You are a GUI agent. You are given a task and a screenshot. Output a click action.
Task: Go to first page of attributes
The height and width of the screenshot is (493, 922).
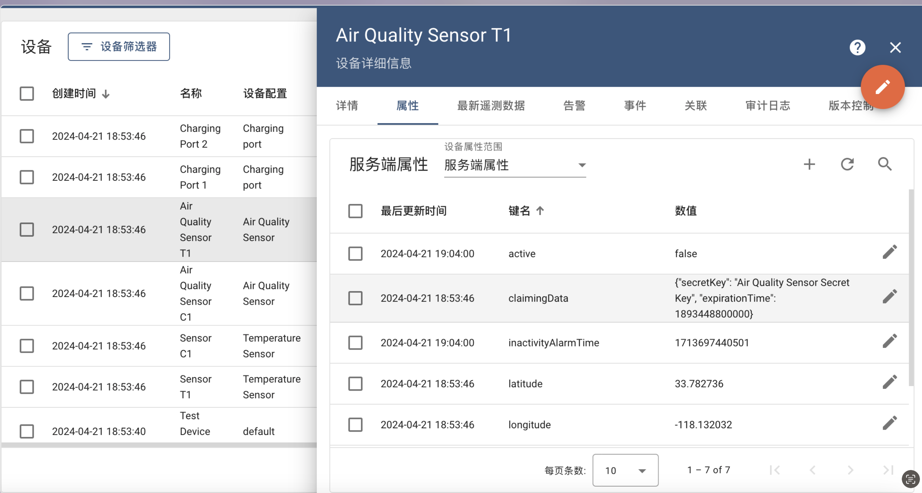pos(775,470)
